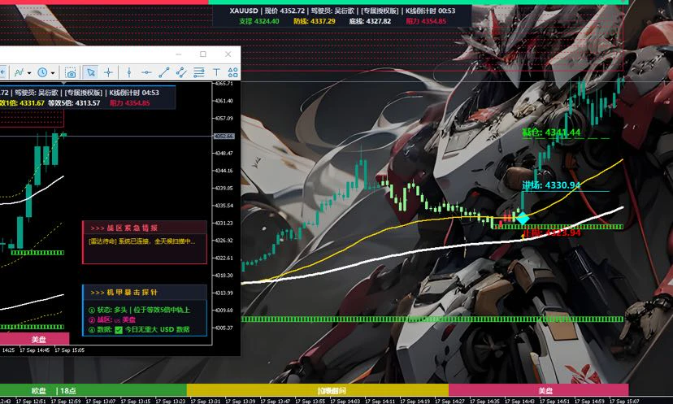The width and height of the screenshot is (673, 404).
Task: Maximize the small chart window
Action: click(203, 54)
